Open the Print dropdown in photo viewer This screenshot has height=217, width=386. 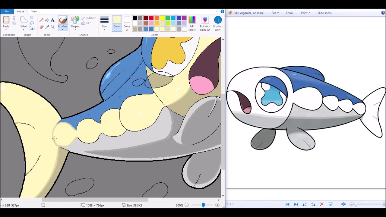click(x=305, y=13)
